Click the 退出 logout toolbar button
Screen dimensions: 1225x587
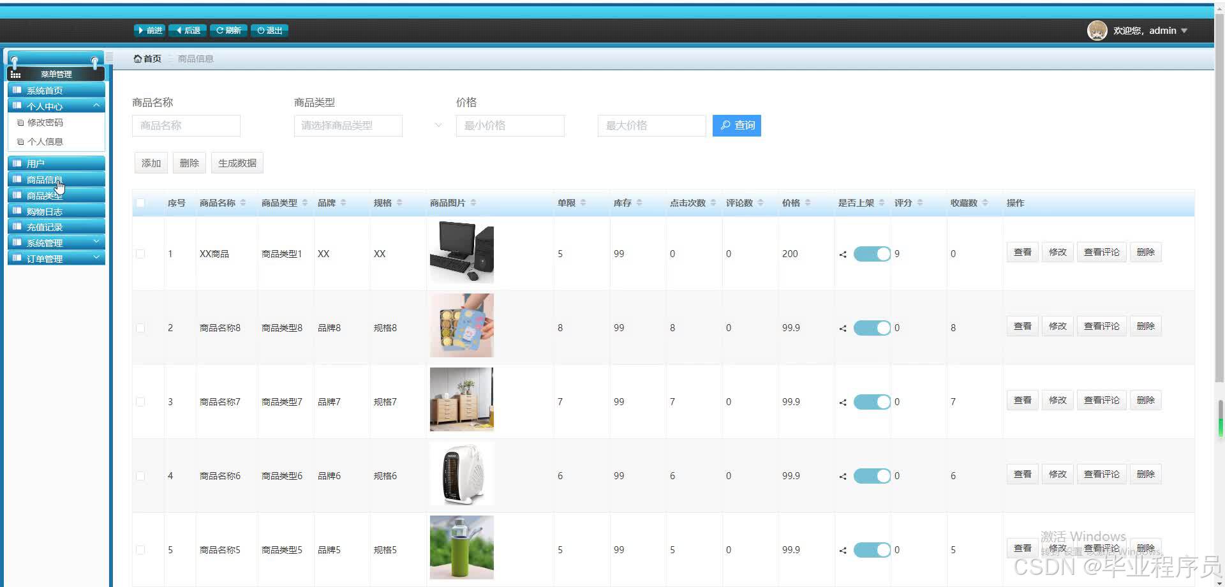270,30
